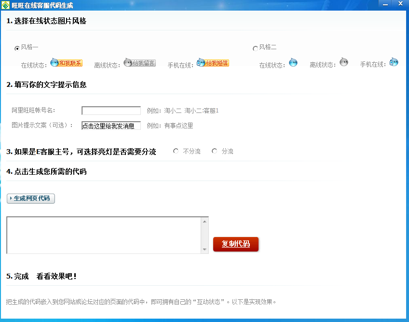Choose the 不分流 option
Screen dimensions: 409x322
(x=176, y=152)
